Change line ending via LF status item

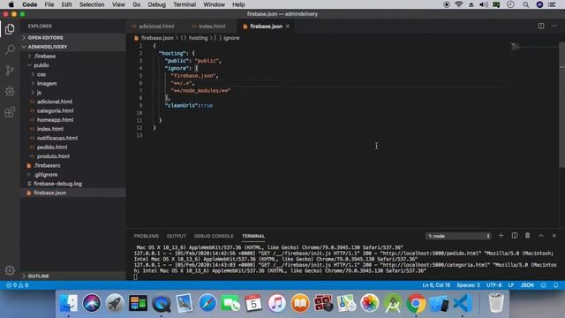click(x=510, y=285)
